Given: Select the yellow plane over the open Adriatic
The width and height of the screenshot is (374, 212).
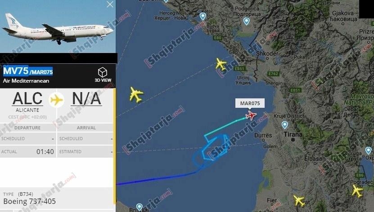Looking at the screenshot, I should tap(136, 95).
